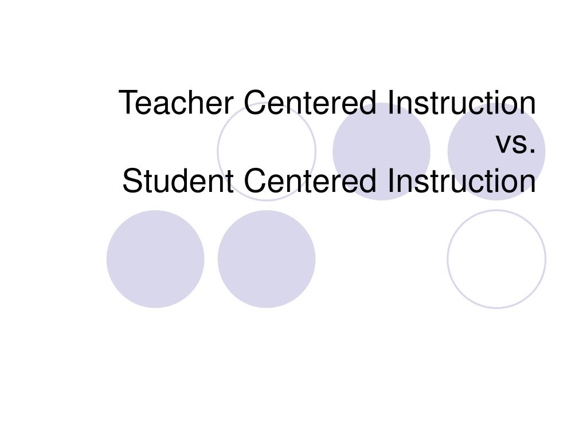Click capital "C" of Centered after Student

[255, 180]
